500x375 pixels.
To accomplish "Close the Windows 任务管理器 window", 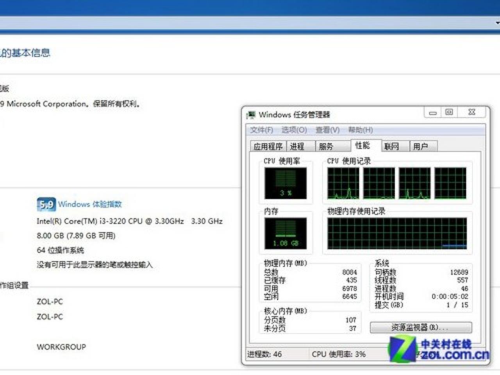I will (x=472, y=112).
